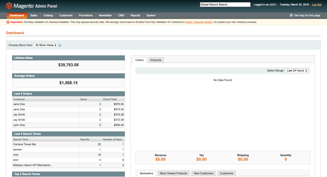Image resolution: width=327 pixels, height=177 pixels.
Task: Expand the Select Range dropdown
Action: pyautogui.click(x=297, y=70)
